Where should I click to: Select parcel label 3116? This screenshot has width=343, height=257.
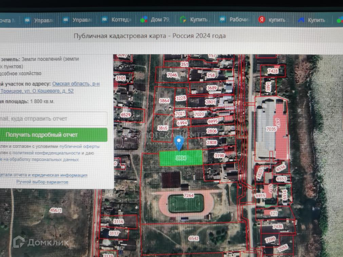point(118,222)
